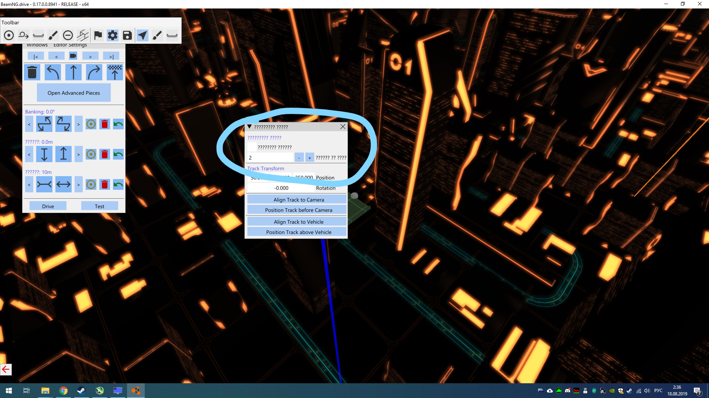Click Open Advanced Pieces button
This screenshot has height=398, width=709.
(73, 93)
